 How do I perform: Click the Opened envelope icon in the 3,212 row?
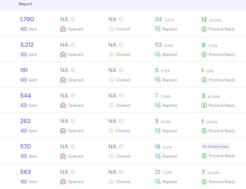[x=63, y=54]
